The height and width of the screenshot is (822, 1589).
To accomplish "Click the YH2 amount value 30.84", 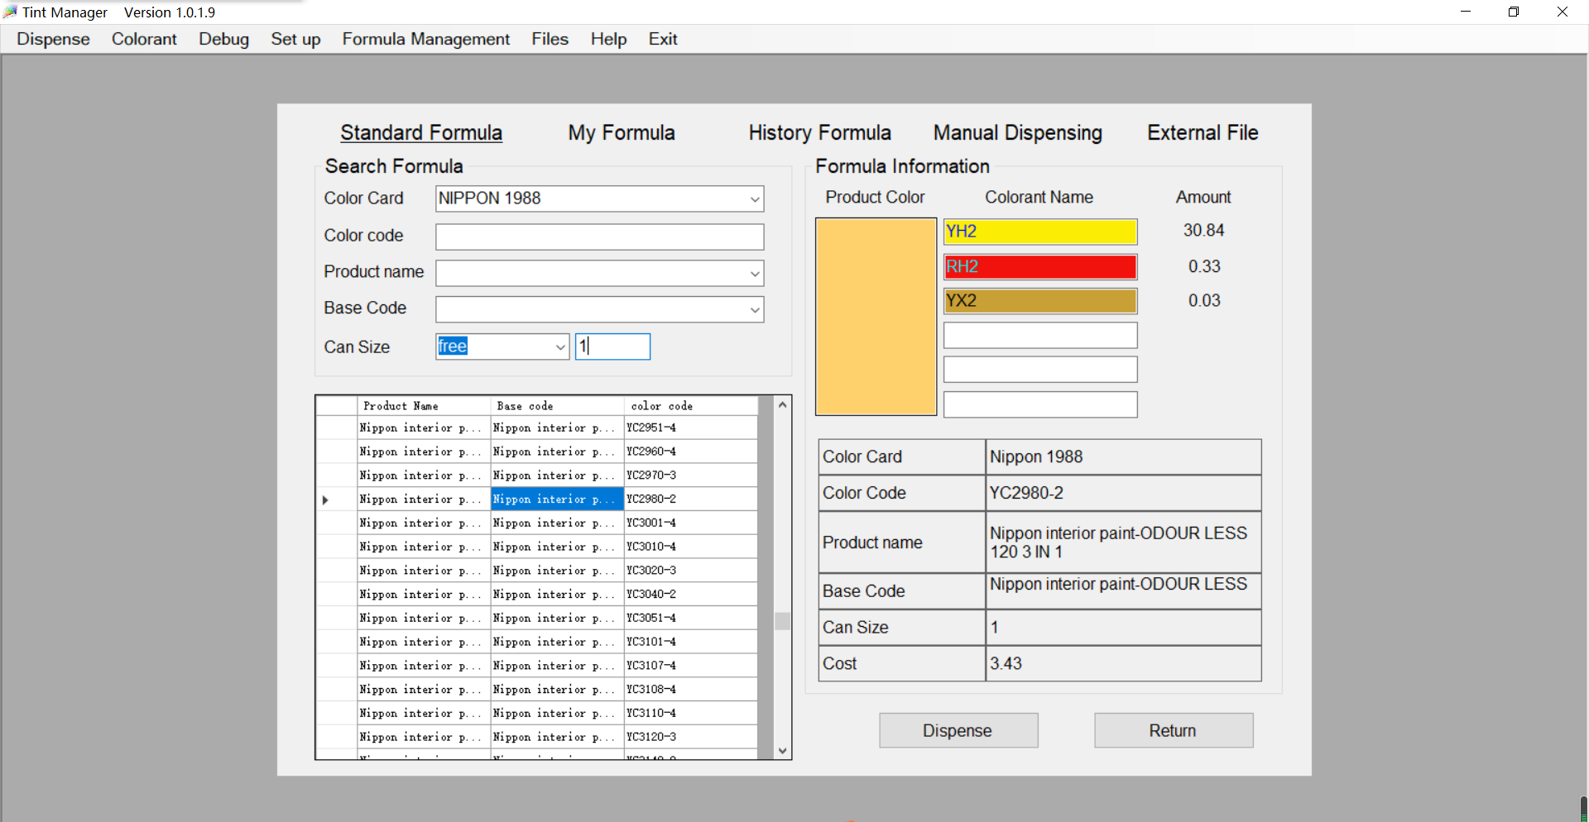I will pos(1203,231).
